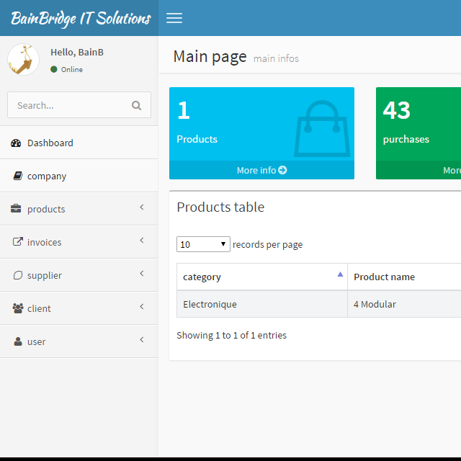
Task: Click the arrow circle icon beside More info
Action: [x=282, y=170]
